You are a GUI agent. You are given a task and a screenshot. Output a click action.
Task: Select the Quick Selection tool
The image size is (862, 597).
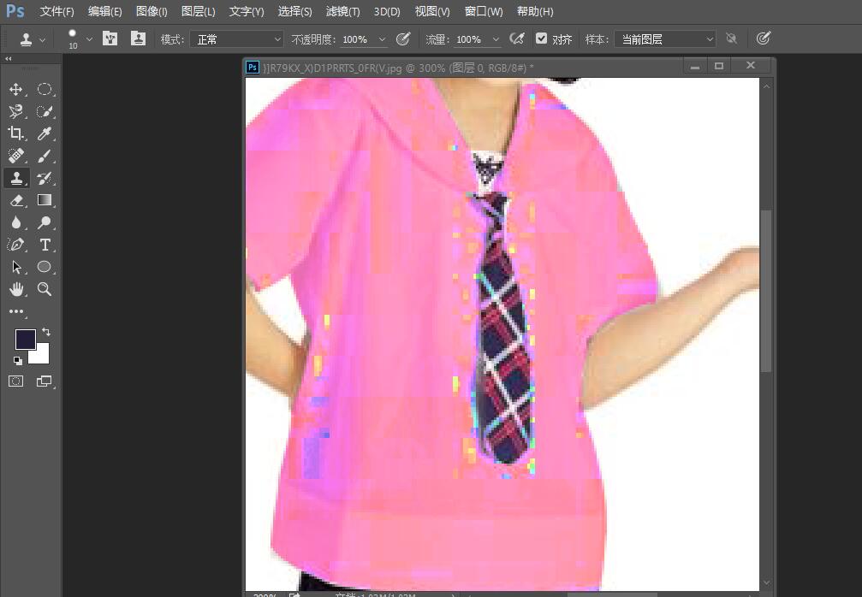(x=45, y=111)
